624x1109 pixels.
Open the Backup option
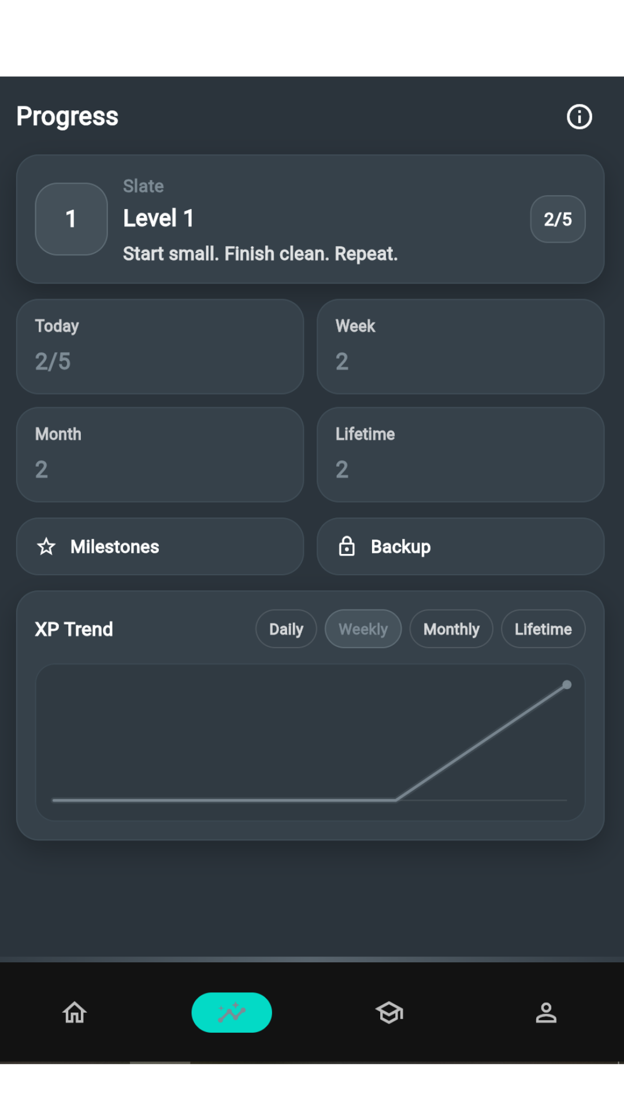click(x=460, y=546)
